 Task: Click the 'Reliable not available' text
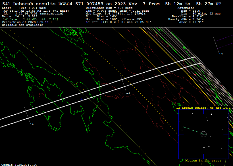pos(22,25)
